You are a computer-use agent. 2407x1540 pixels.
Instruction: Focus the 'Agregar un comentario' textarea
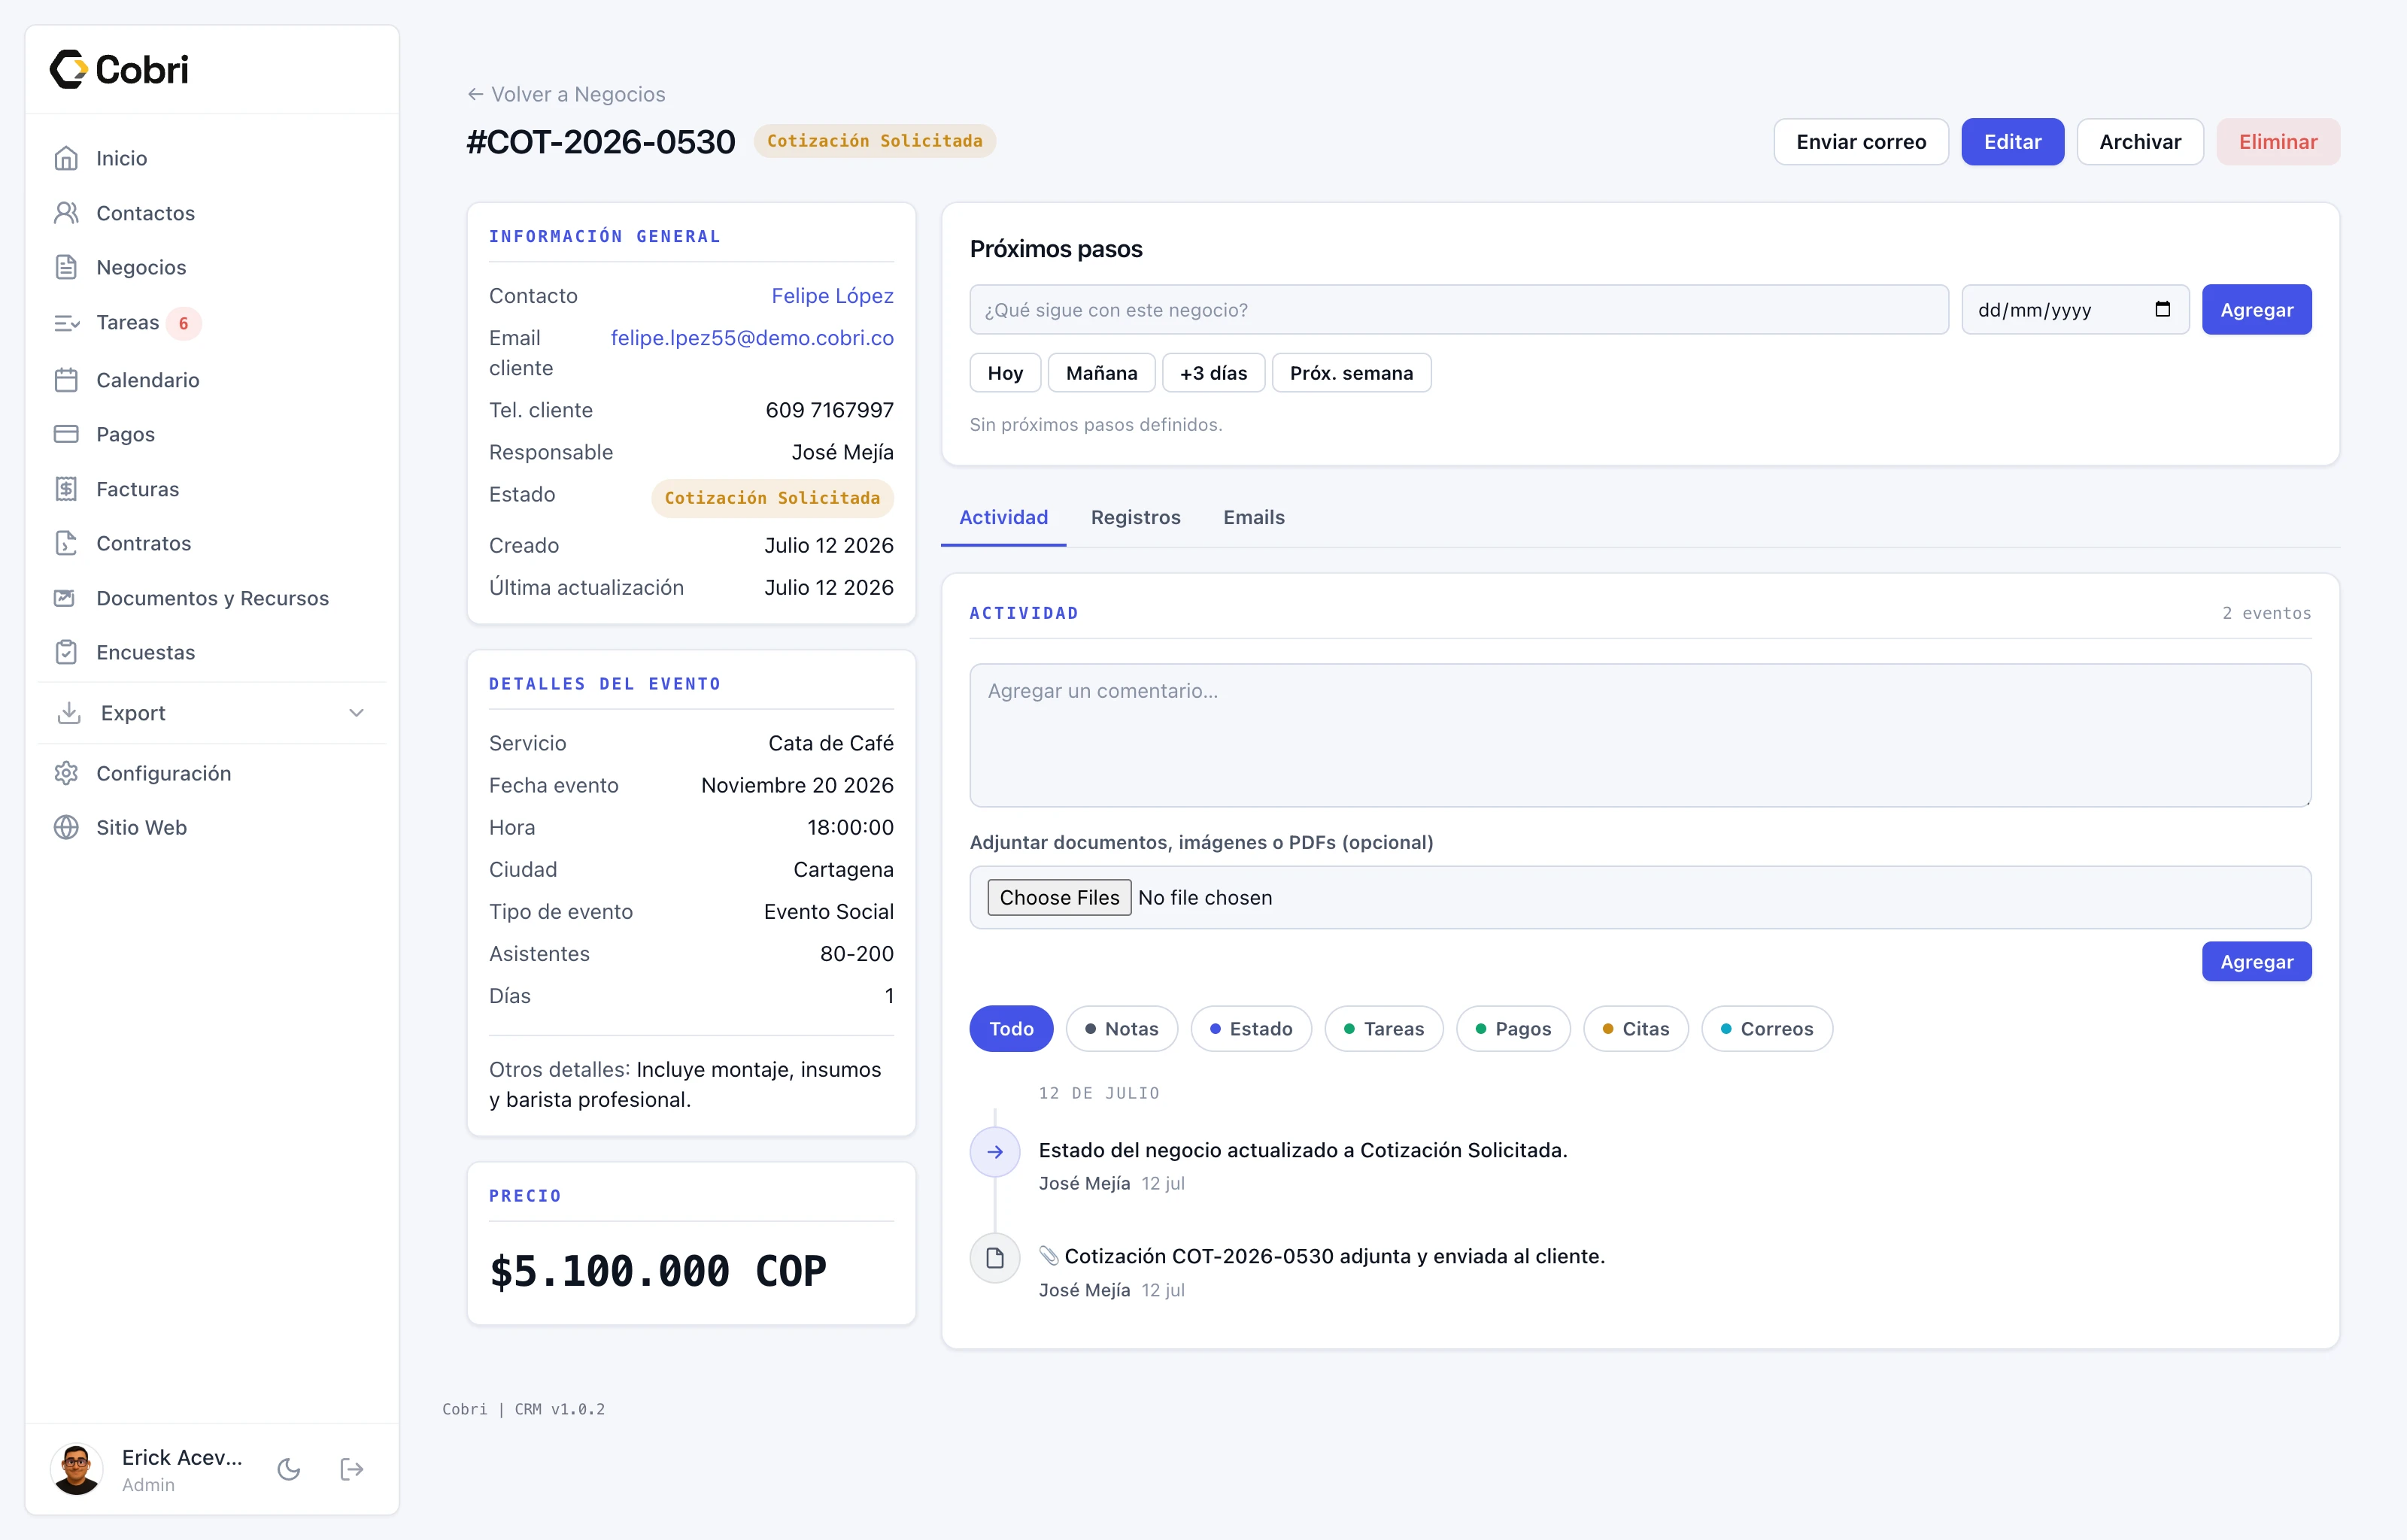click(1640, 735)
